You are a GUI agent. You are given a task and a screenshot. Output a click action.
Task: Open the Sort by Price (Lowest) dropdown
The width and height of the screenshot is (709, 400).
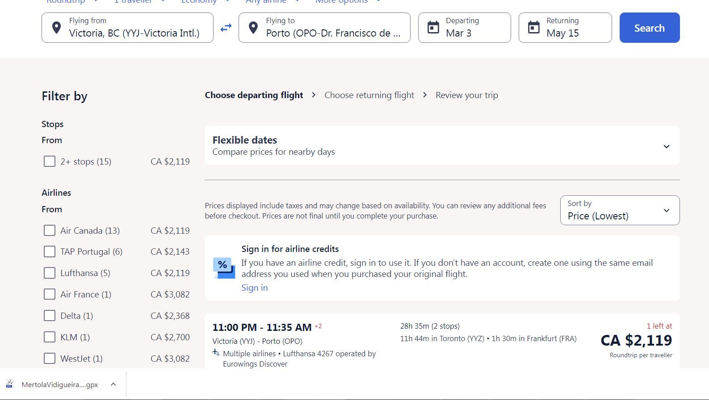point(619,210)
